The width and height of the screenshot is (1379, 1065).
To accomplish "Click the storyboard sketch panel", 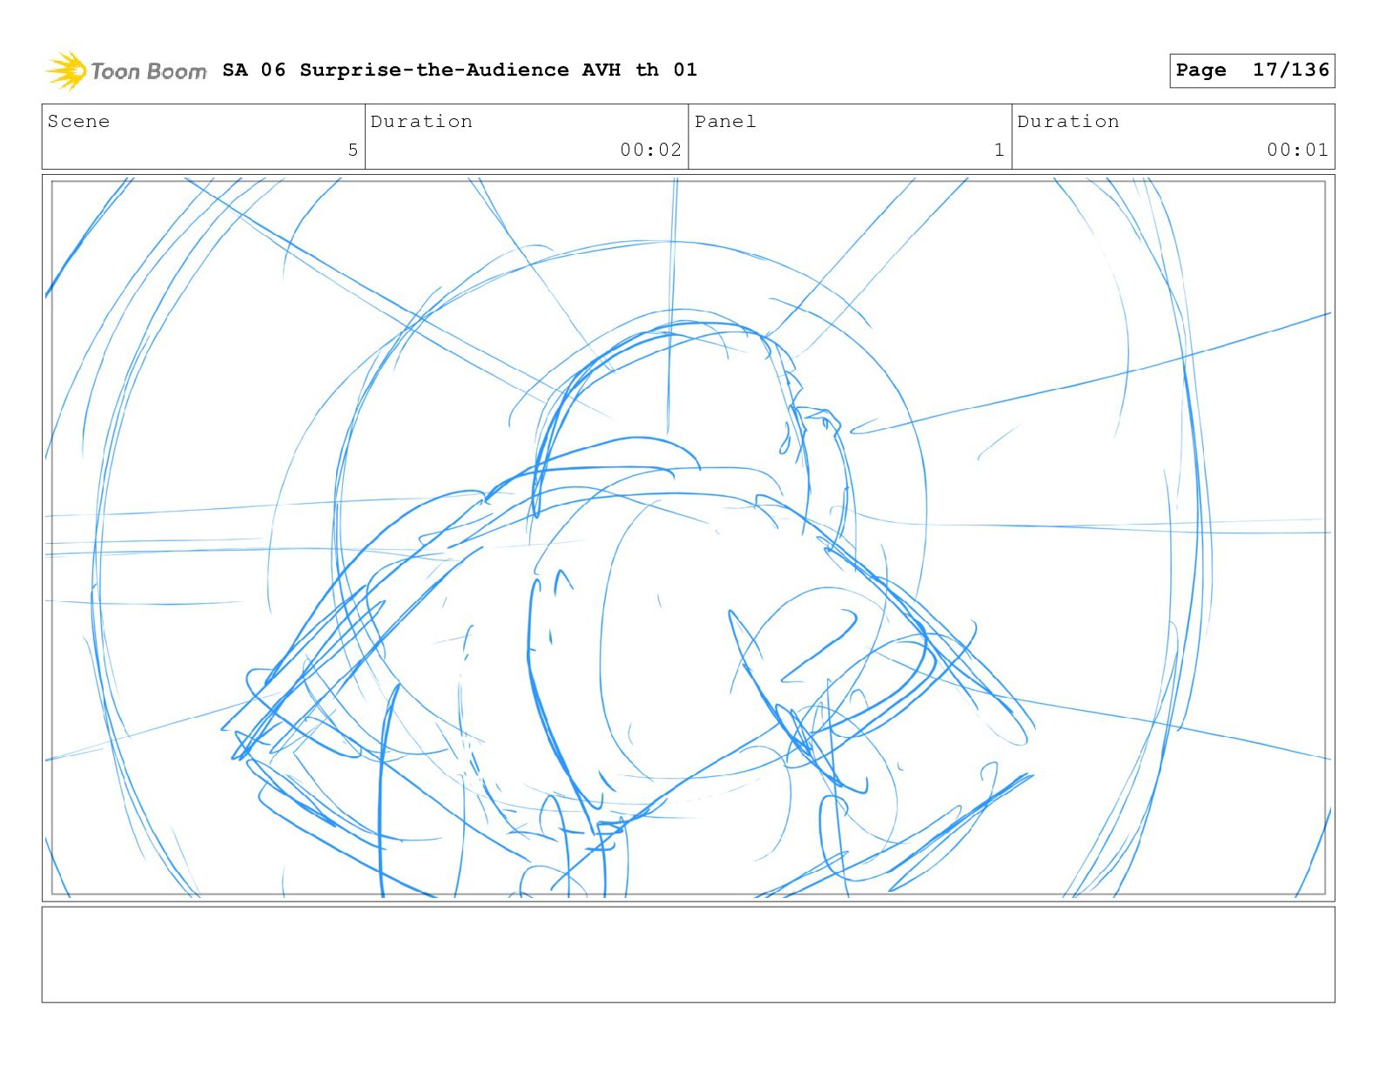I will coord(688,538).
